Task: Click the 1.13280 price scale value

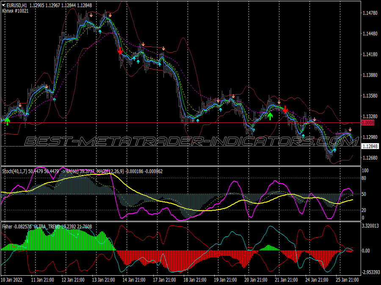Action: (370, 117)
